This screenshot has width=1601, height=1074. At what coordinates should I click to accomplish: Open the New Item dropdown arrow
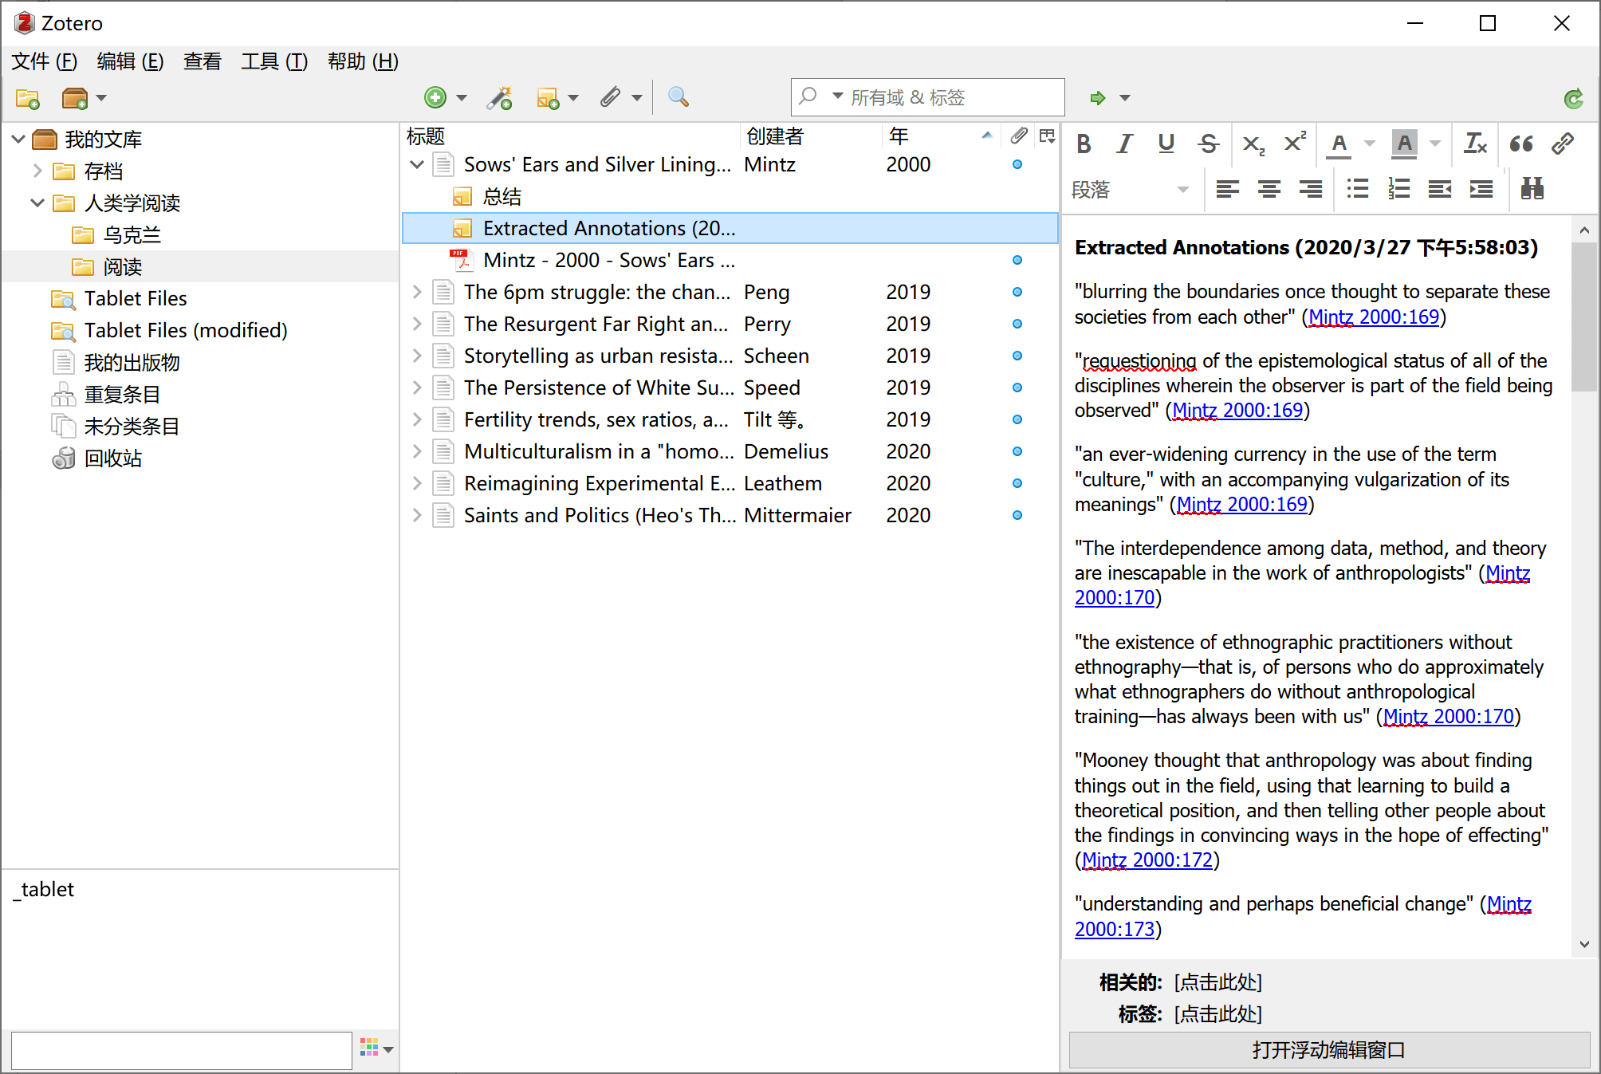pos(462,98)
